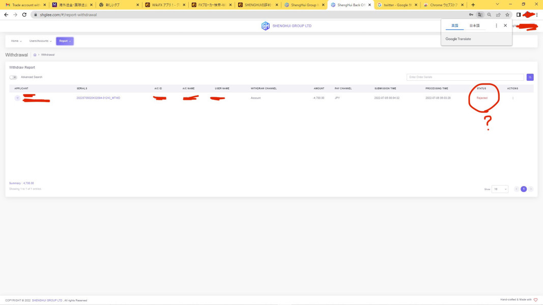
Task: Reload the page with refresh icon
Action: coord(24,15)
